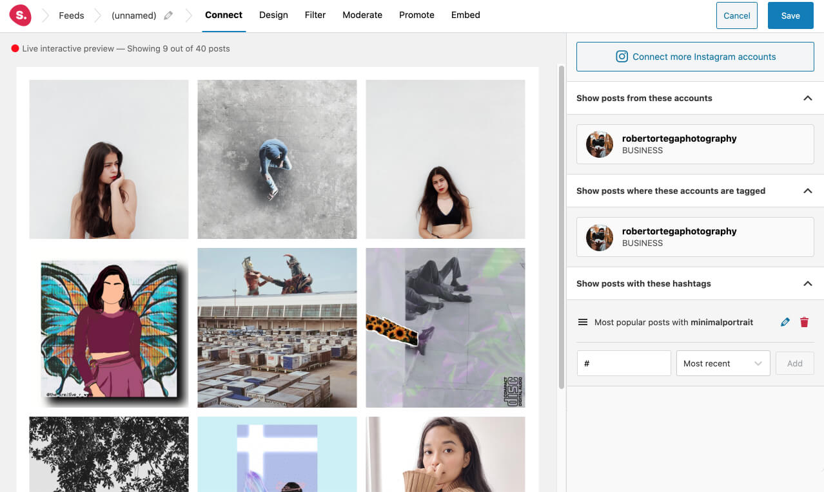824x492 pixels.
Task: Switch to the Design tab
Action: coord(273,15)
